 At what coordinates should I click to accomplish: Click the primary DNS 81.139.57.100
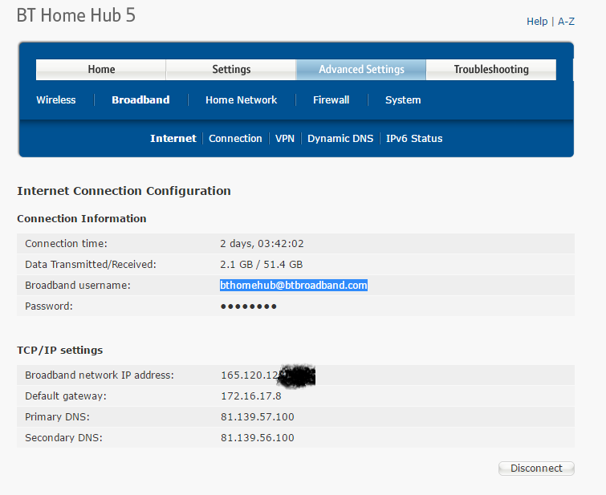(258, 417)
